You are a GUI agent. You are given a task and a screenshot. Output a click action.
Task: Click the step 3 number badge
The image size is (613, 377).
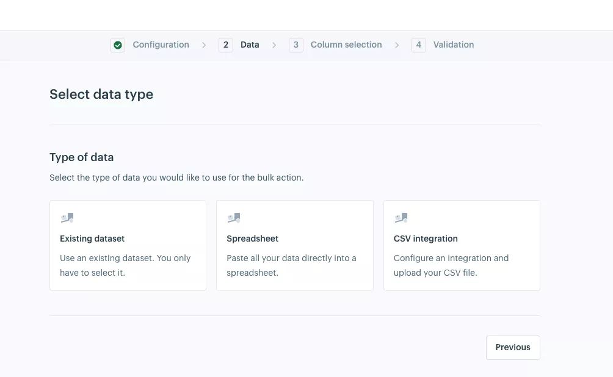296,45
